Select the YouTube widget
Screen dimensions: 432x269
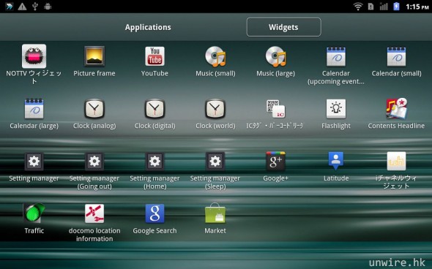(154, 56)
